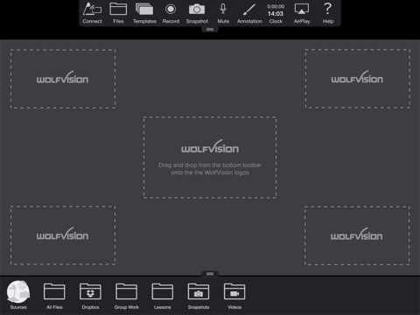Click the 'Drag and drop from the bottom toolbar' hint

tap(210, 169)
